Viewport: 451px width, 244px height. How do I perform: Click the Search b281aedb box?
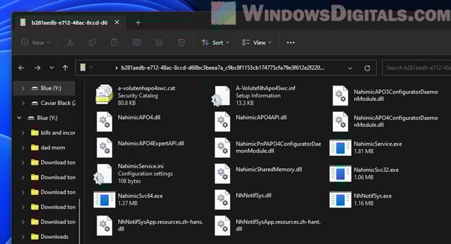pos(416,68)
